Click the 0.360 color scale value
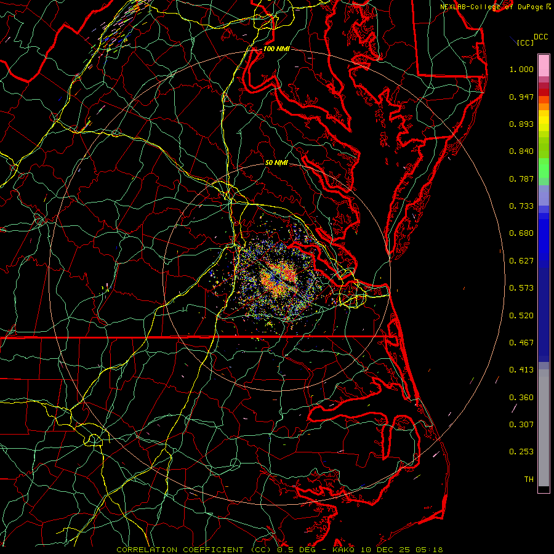Image resolution: width=554 pixels, height=554 pixels. 521,398
